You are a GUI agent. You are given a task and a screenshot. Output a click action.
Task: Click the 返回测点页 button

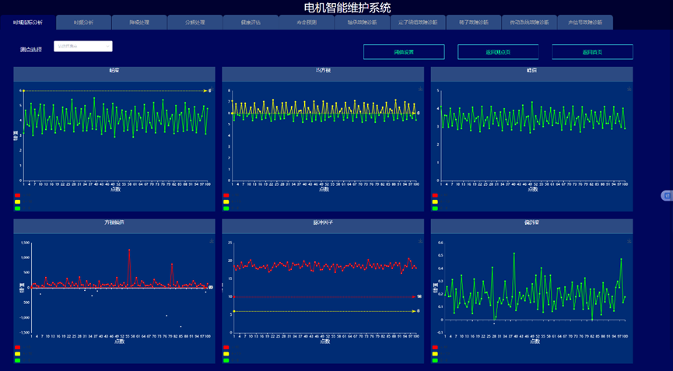[x=498, y=52]
